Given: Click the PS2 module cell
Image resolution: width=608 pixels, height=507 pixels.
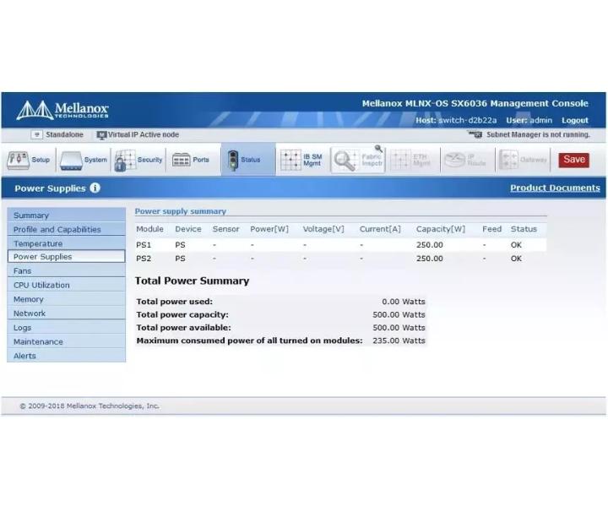Looking at the screenshot, I should click(144, 259).
